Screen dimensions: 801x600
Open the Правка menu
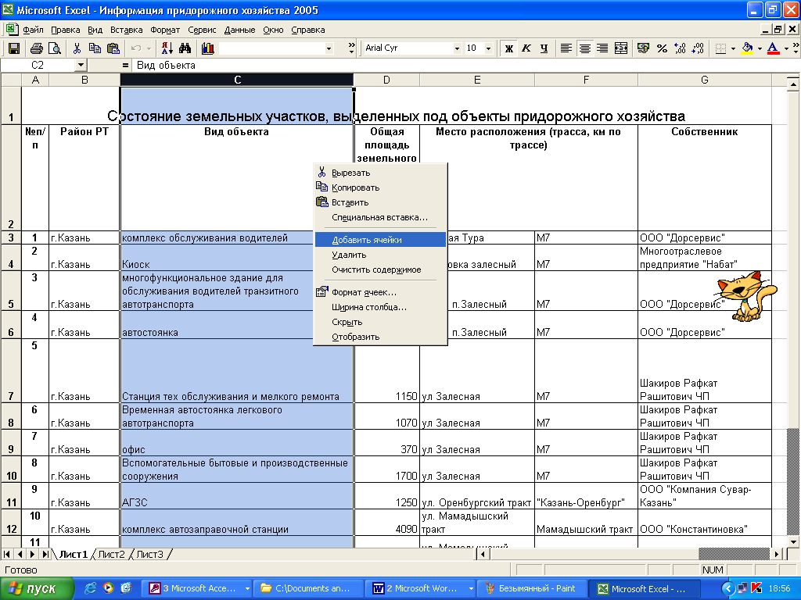pyautogui.click(x=66, y=30)
